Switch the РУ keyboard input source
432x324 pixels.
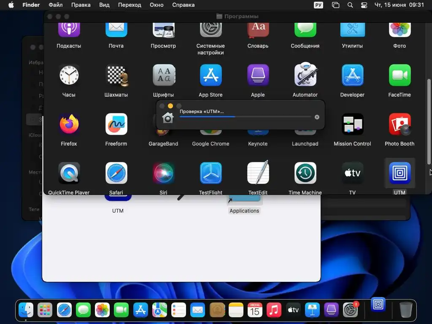click(319, 5)
